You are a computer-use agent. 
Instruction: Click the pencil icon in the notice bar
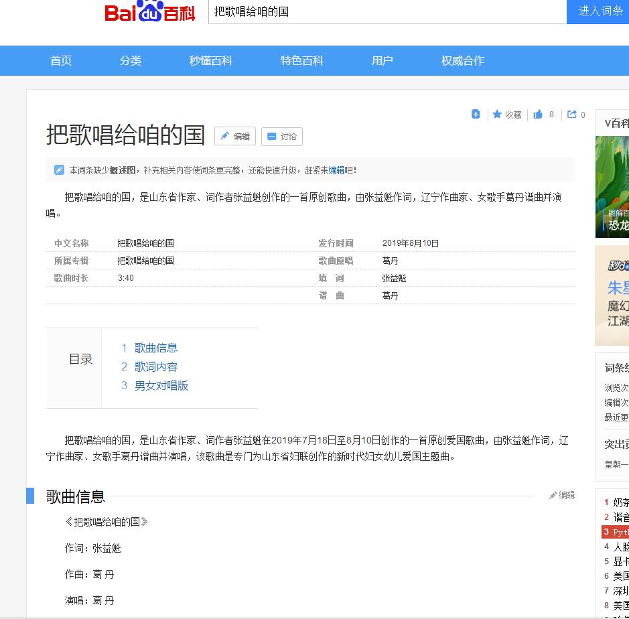pos(59,170)
